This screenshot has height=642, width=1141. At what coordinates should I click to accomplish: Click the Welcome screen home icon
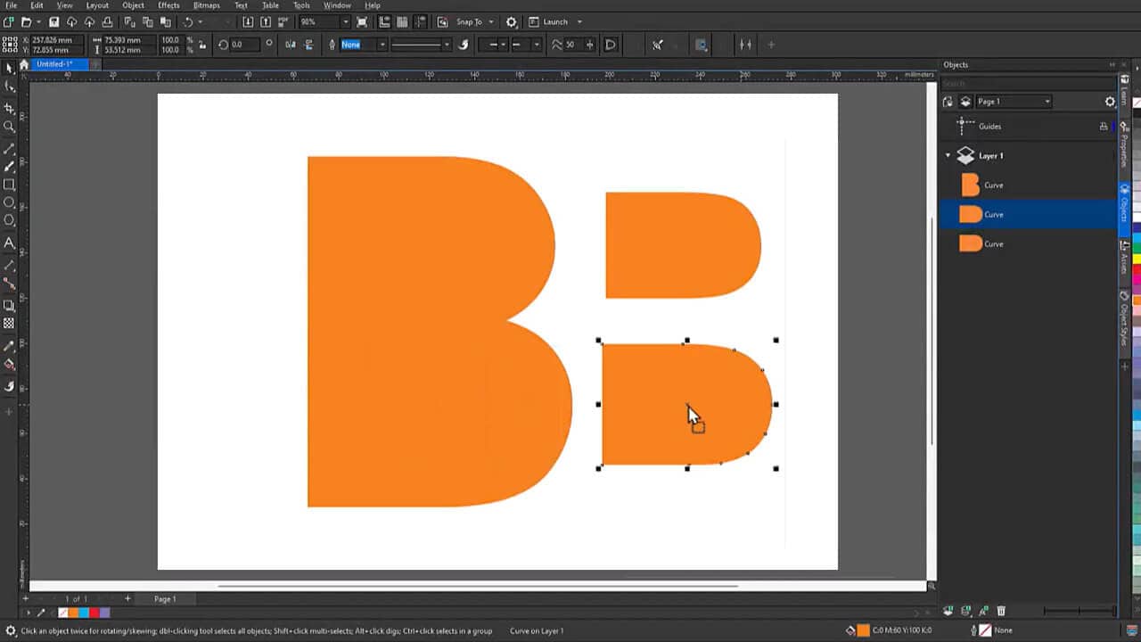[x=24, y=64]
